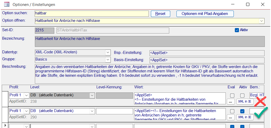
Task: Click the green checkmark icon
Action: tap(261, 114)
